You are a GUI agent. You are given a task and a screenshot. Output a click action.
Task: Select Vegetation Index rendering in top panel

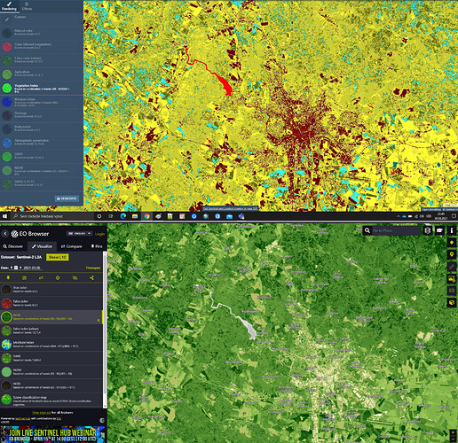click(42, 88)
